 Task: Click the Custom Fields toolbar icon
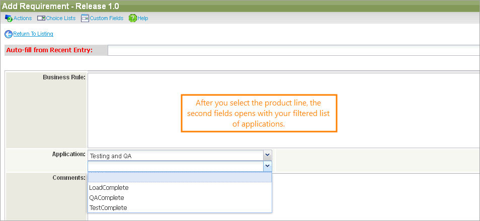pyautogui.click(x=85, y=18)
